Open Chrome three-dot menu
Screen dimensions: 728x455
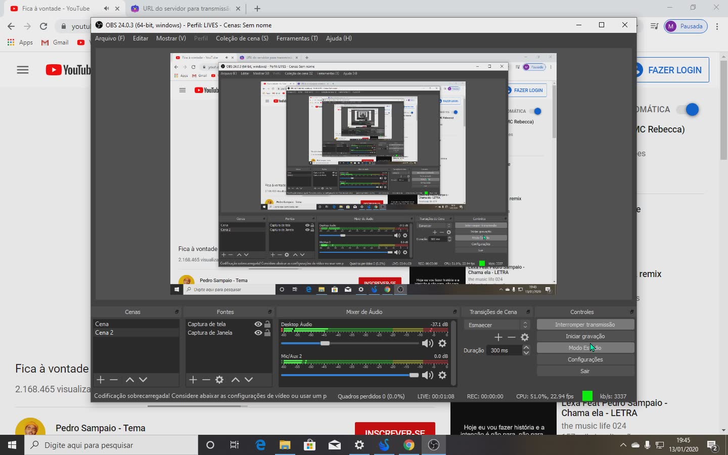tap(717, 26)
